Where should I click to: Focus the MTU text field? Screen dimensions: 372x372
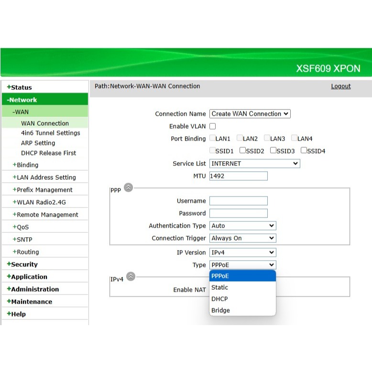pos(238,176)
